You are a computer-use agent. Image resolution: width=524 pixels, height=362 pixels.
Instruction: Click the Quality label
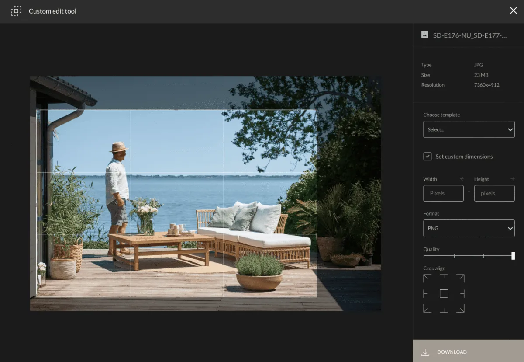coord(431,249)
